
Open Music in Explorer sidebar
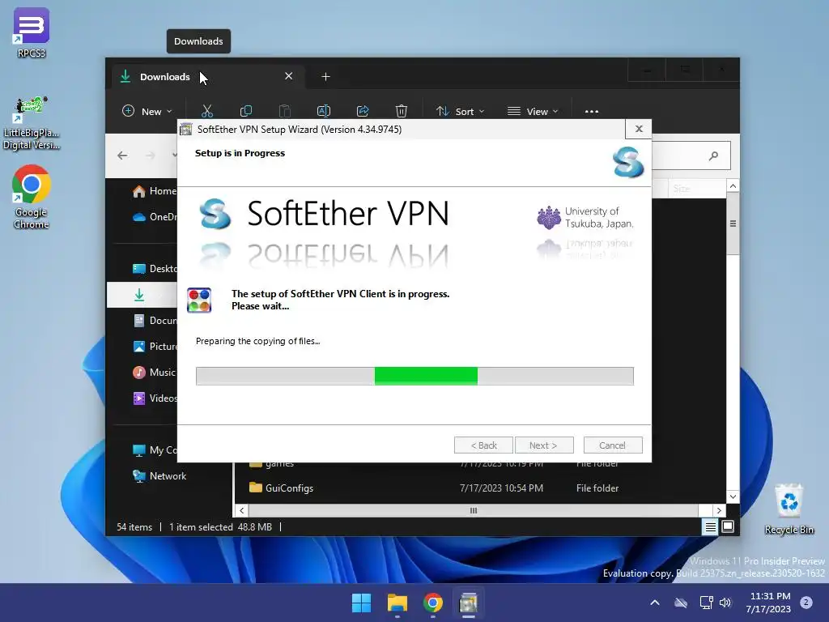[x=153, y=373]
